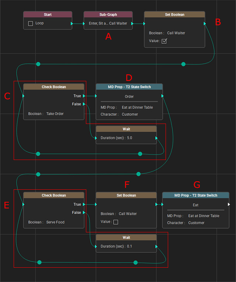This screenshot has width=236, height=282.
Task: Click the False output port of Serve Food check
Action: click(84, 213)
